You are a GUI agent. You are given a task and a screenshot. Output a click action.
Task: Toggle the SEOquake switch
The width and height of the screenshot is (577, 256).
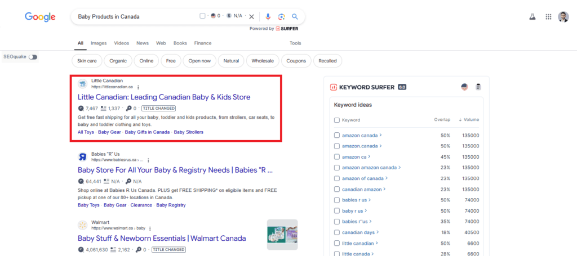coord(33,57)
